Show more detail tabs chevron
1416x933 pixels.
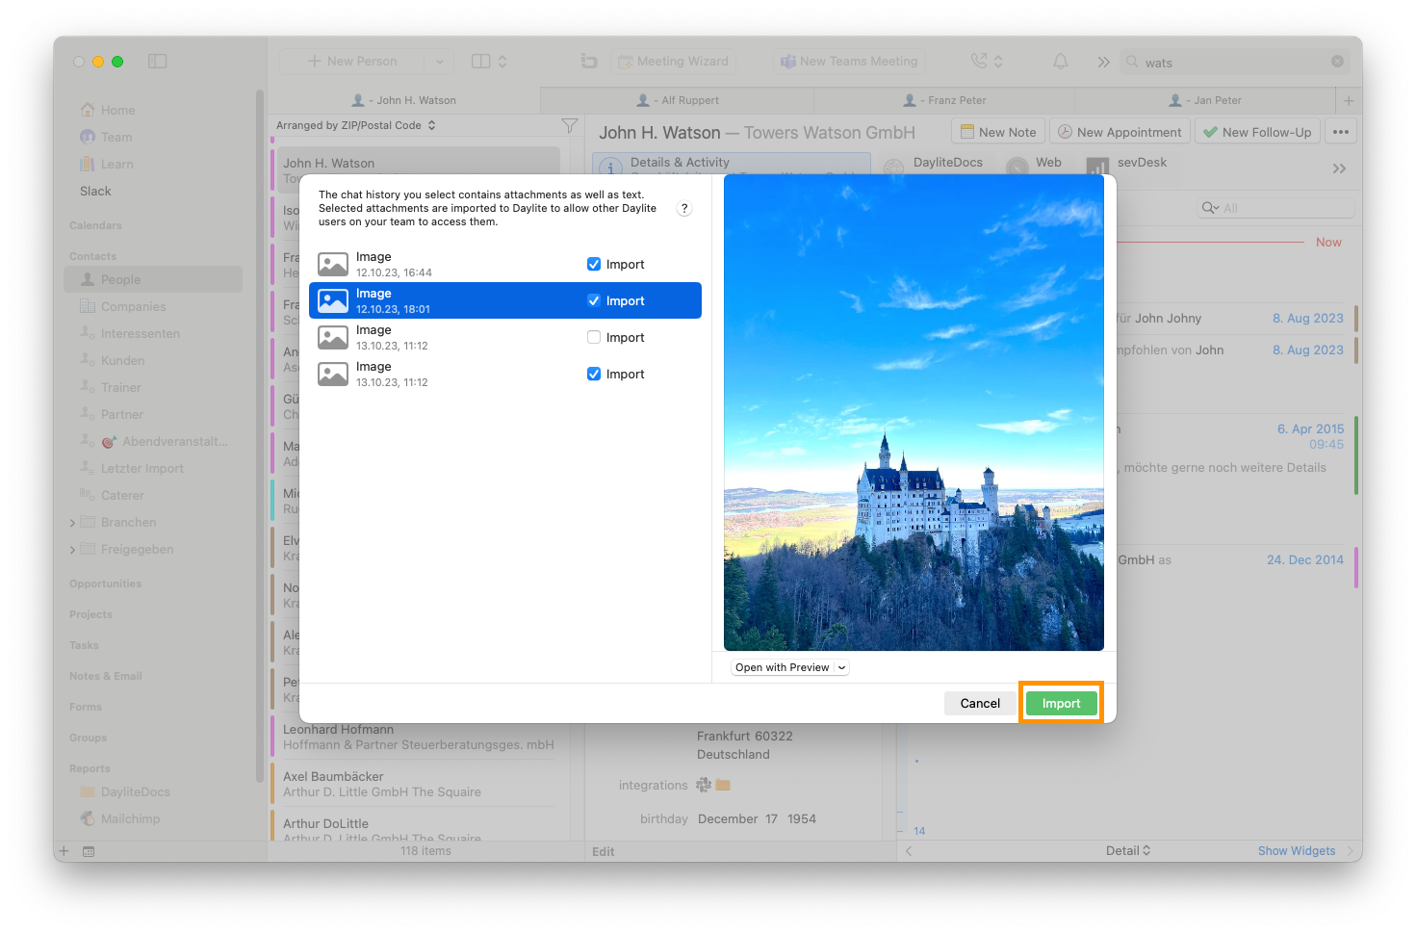[x=1339, y=168]
